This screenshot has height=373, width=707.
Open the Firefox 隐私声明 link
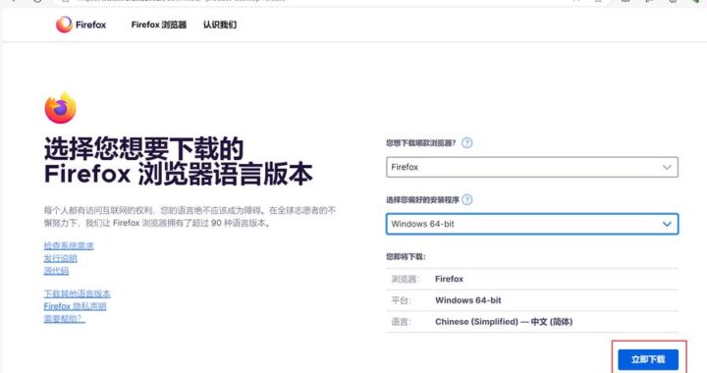point(75,306)
